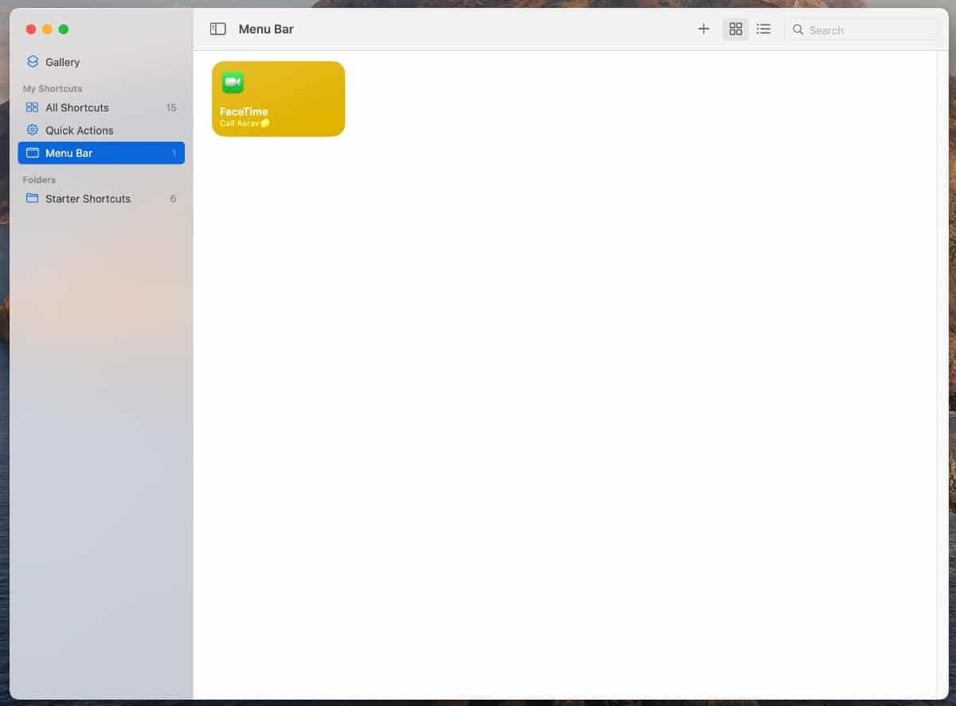This screenshot has width=956, height=706.
Task: Toggle the sidebar with the toolbar icon
Action: pyautogui.click(x=217, y=29)
